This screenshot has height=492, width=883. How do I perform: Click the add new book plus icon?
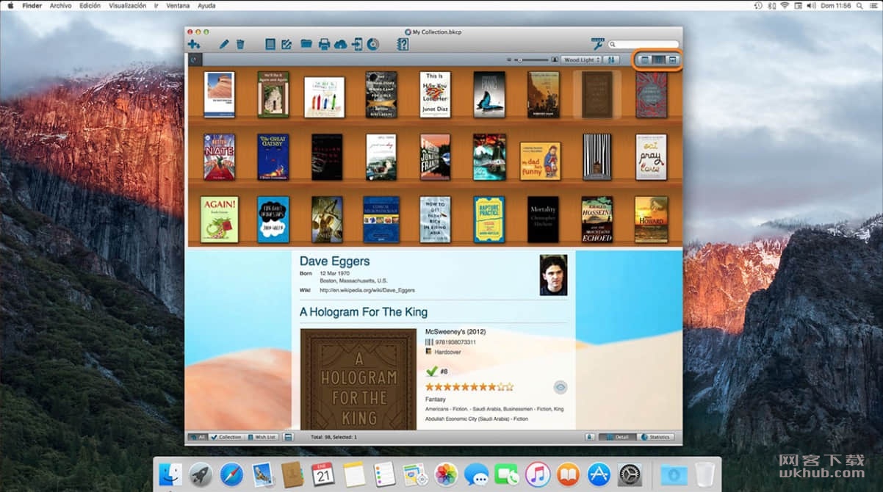[x=194, y=45]
